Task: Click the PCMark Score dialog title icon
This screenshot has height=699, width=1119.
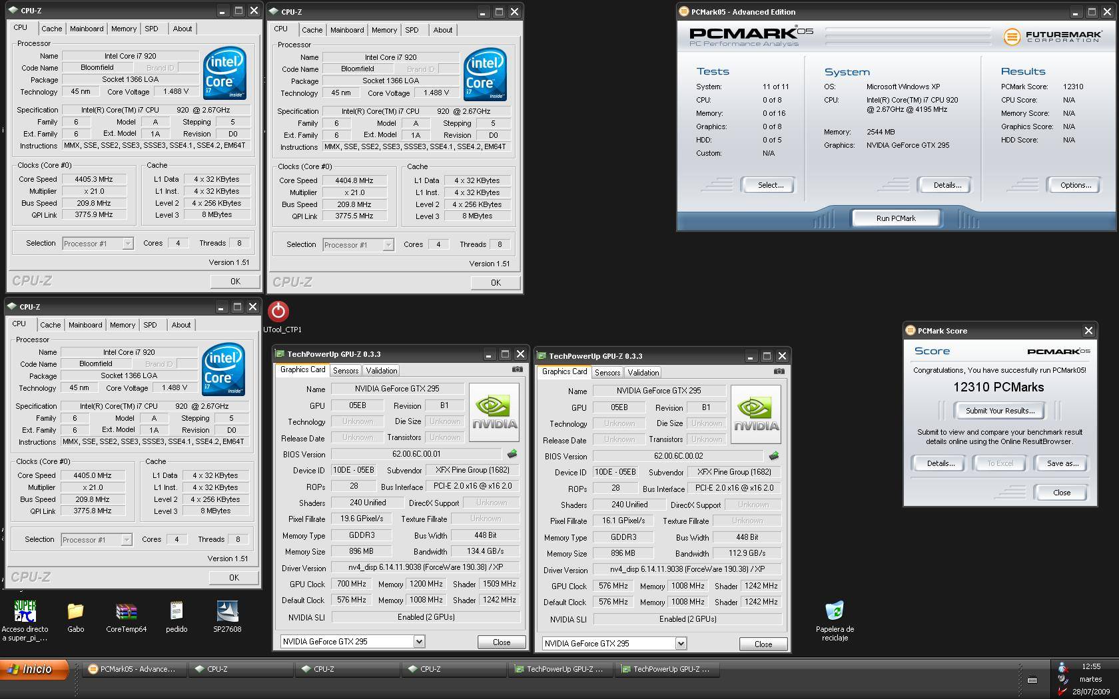Action: pos(911,330)
